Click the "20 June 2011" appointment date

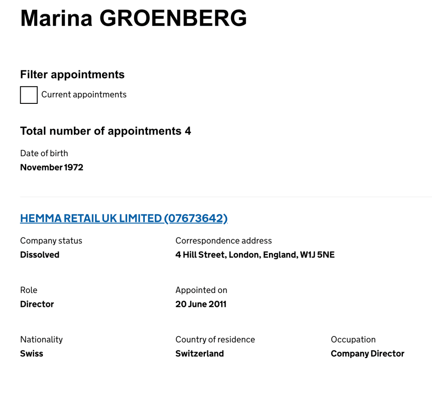(201, 304)
